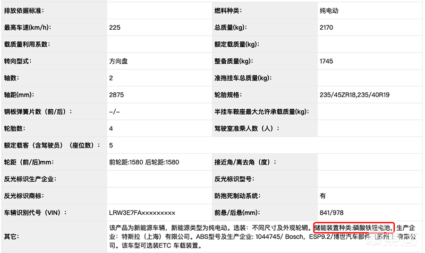This screenshot has height=253, width=425.
Task: Click the seating capacity value 5
Action: (111, 145)
